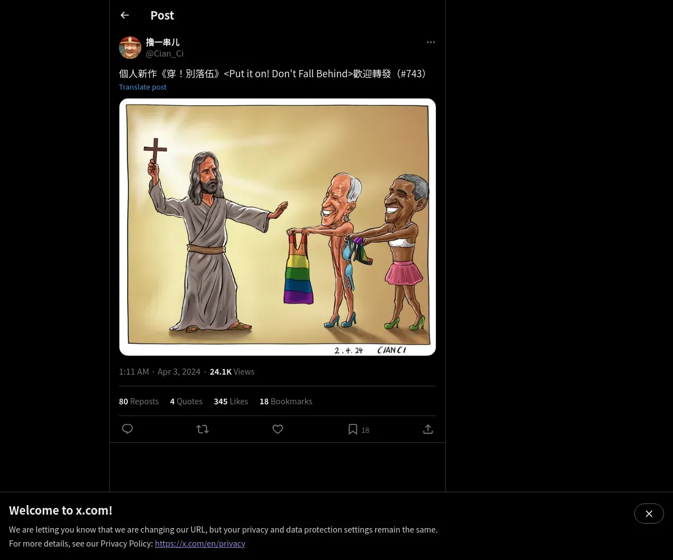The height and width of the screenshot is (560, 673).
Task: Click the author's display name
Action: [163, 42]
